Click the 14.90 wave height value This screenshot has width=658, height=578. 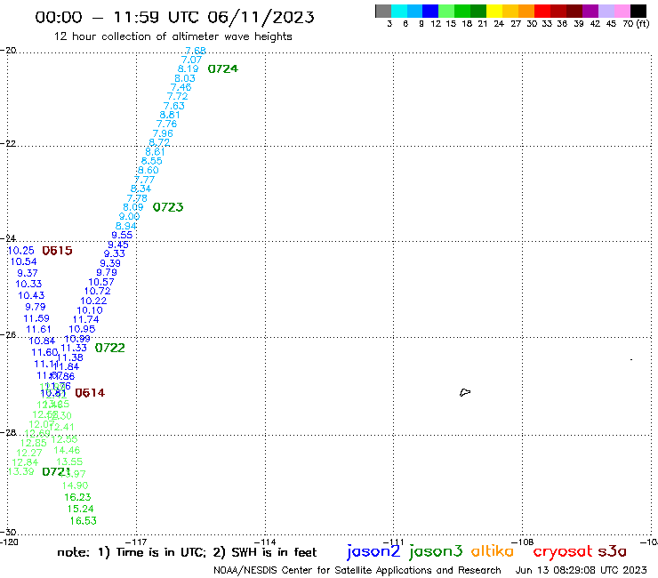coord(75,486)
